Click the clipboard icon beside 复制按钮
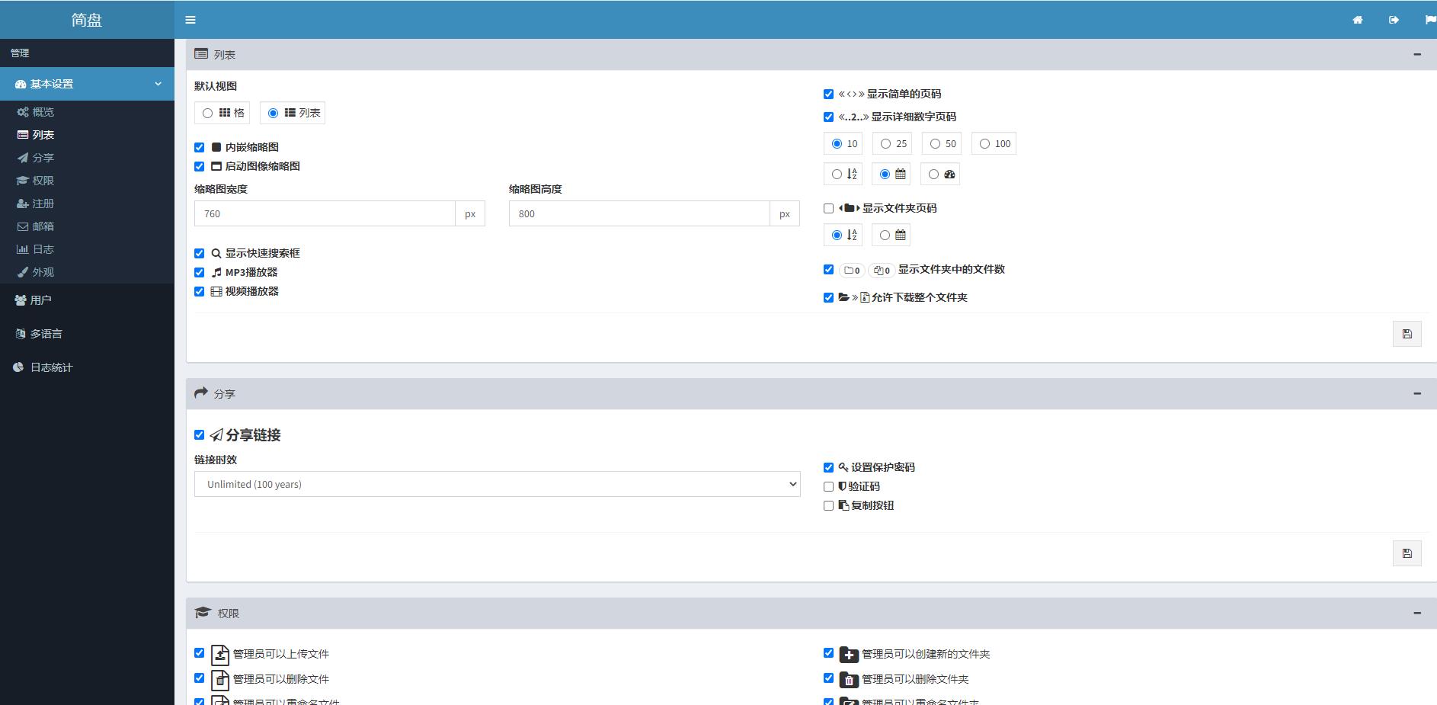The width and height of the screenshot is (1437, 705). click(843, 505)
